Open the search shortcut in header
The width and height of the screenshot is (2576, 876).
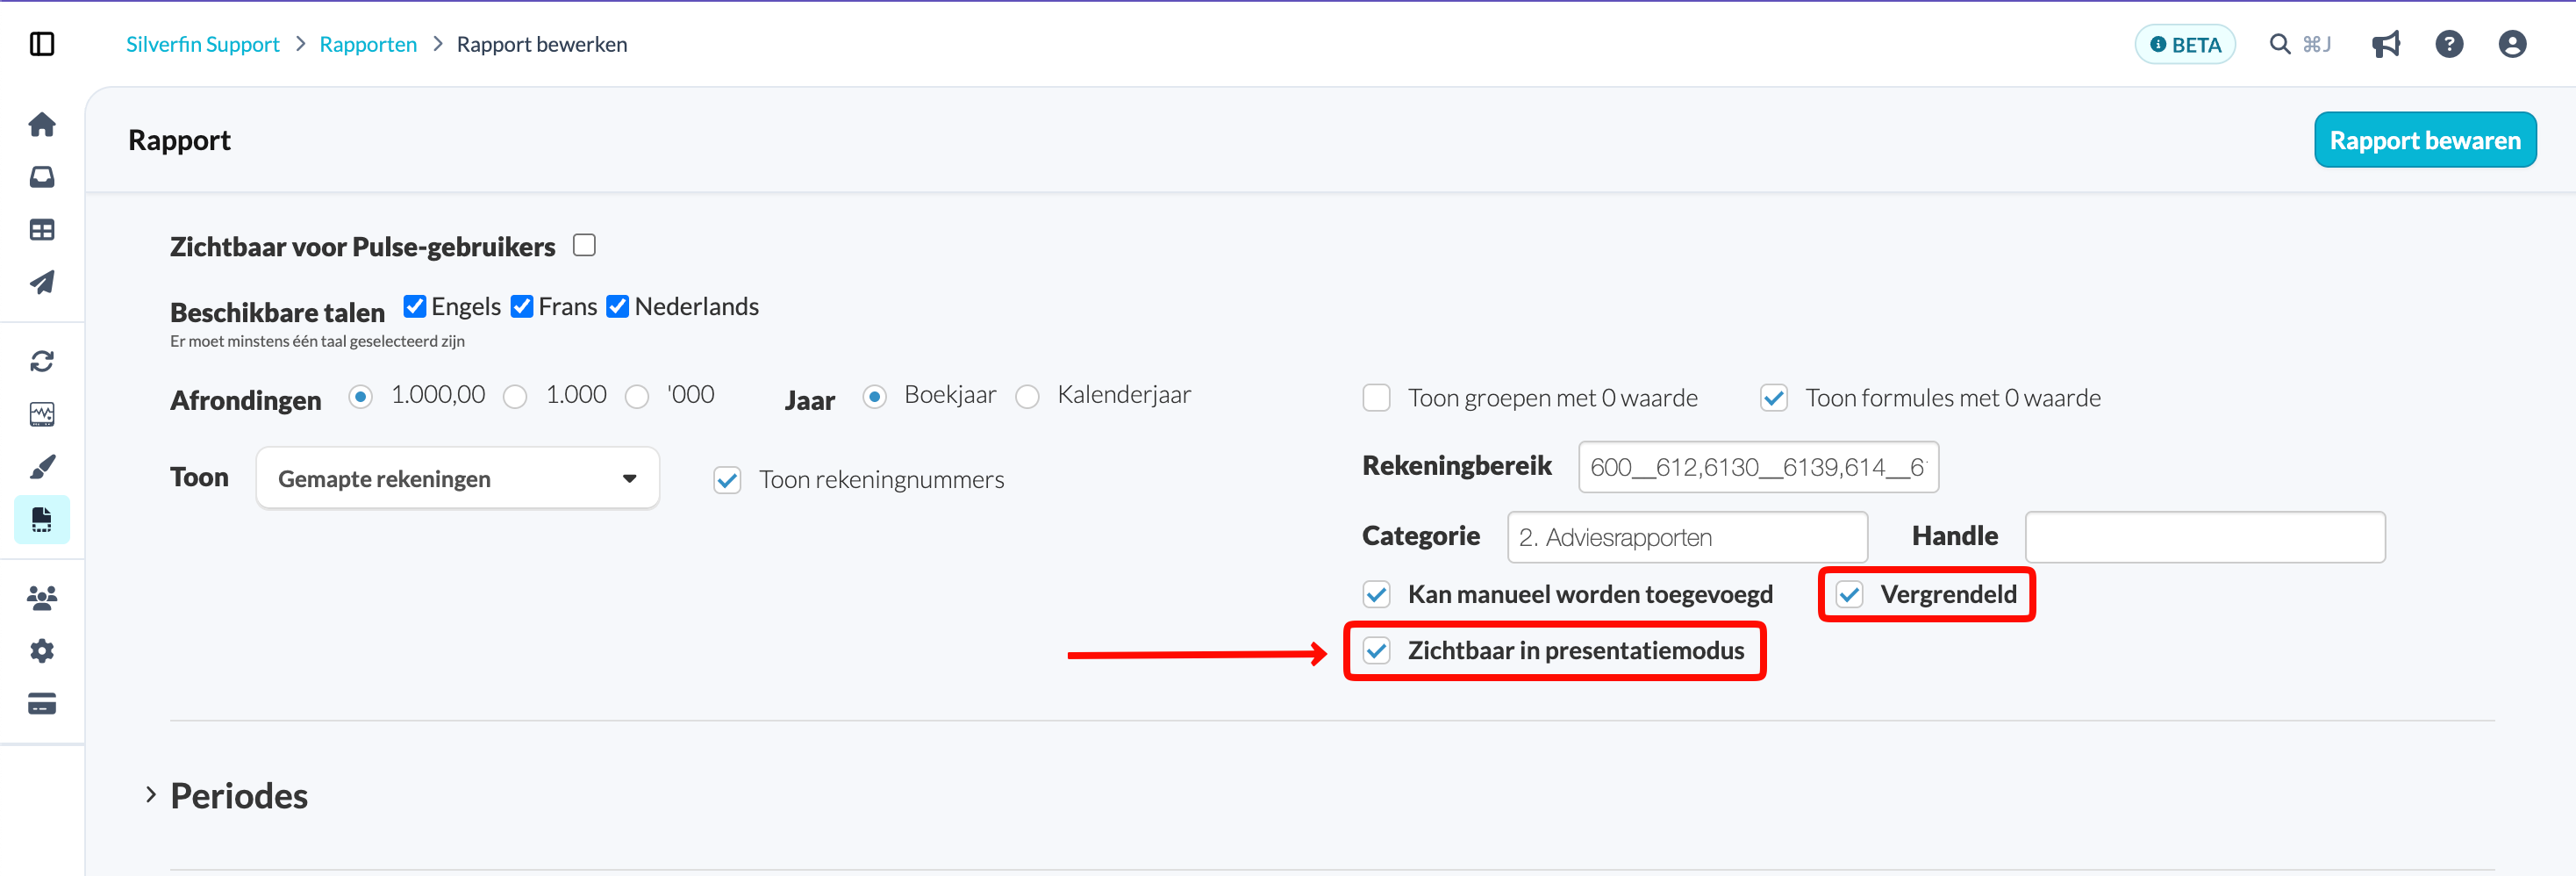2300,44
